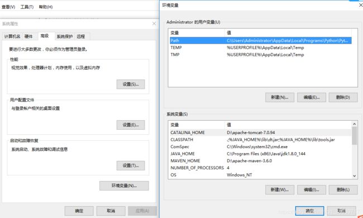This screenshot has width=363, height=218.
Task: Select the TMP user variable row
Action: click(x=260, y=55)
